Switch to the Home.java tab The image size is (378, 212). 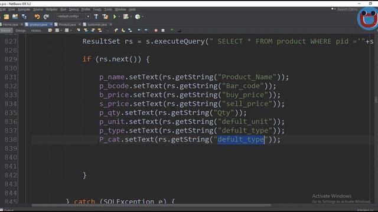11,25
